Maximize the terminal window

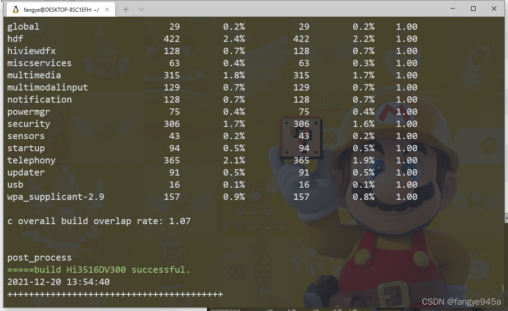point(473,9)
